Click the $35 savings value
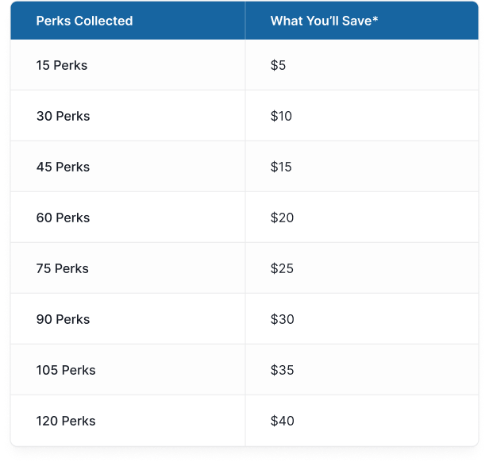 (x=282, y=370)
